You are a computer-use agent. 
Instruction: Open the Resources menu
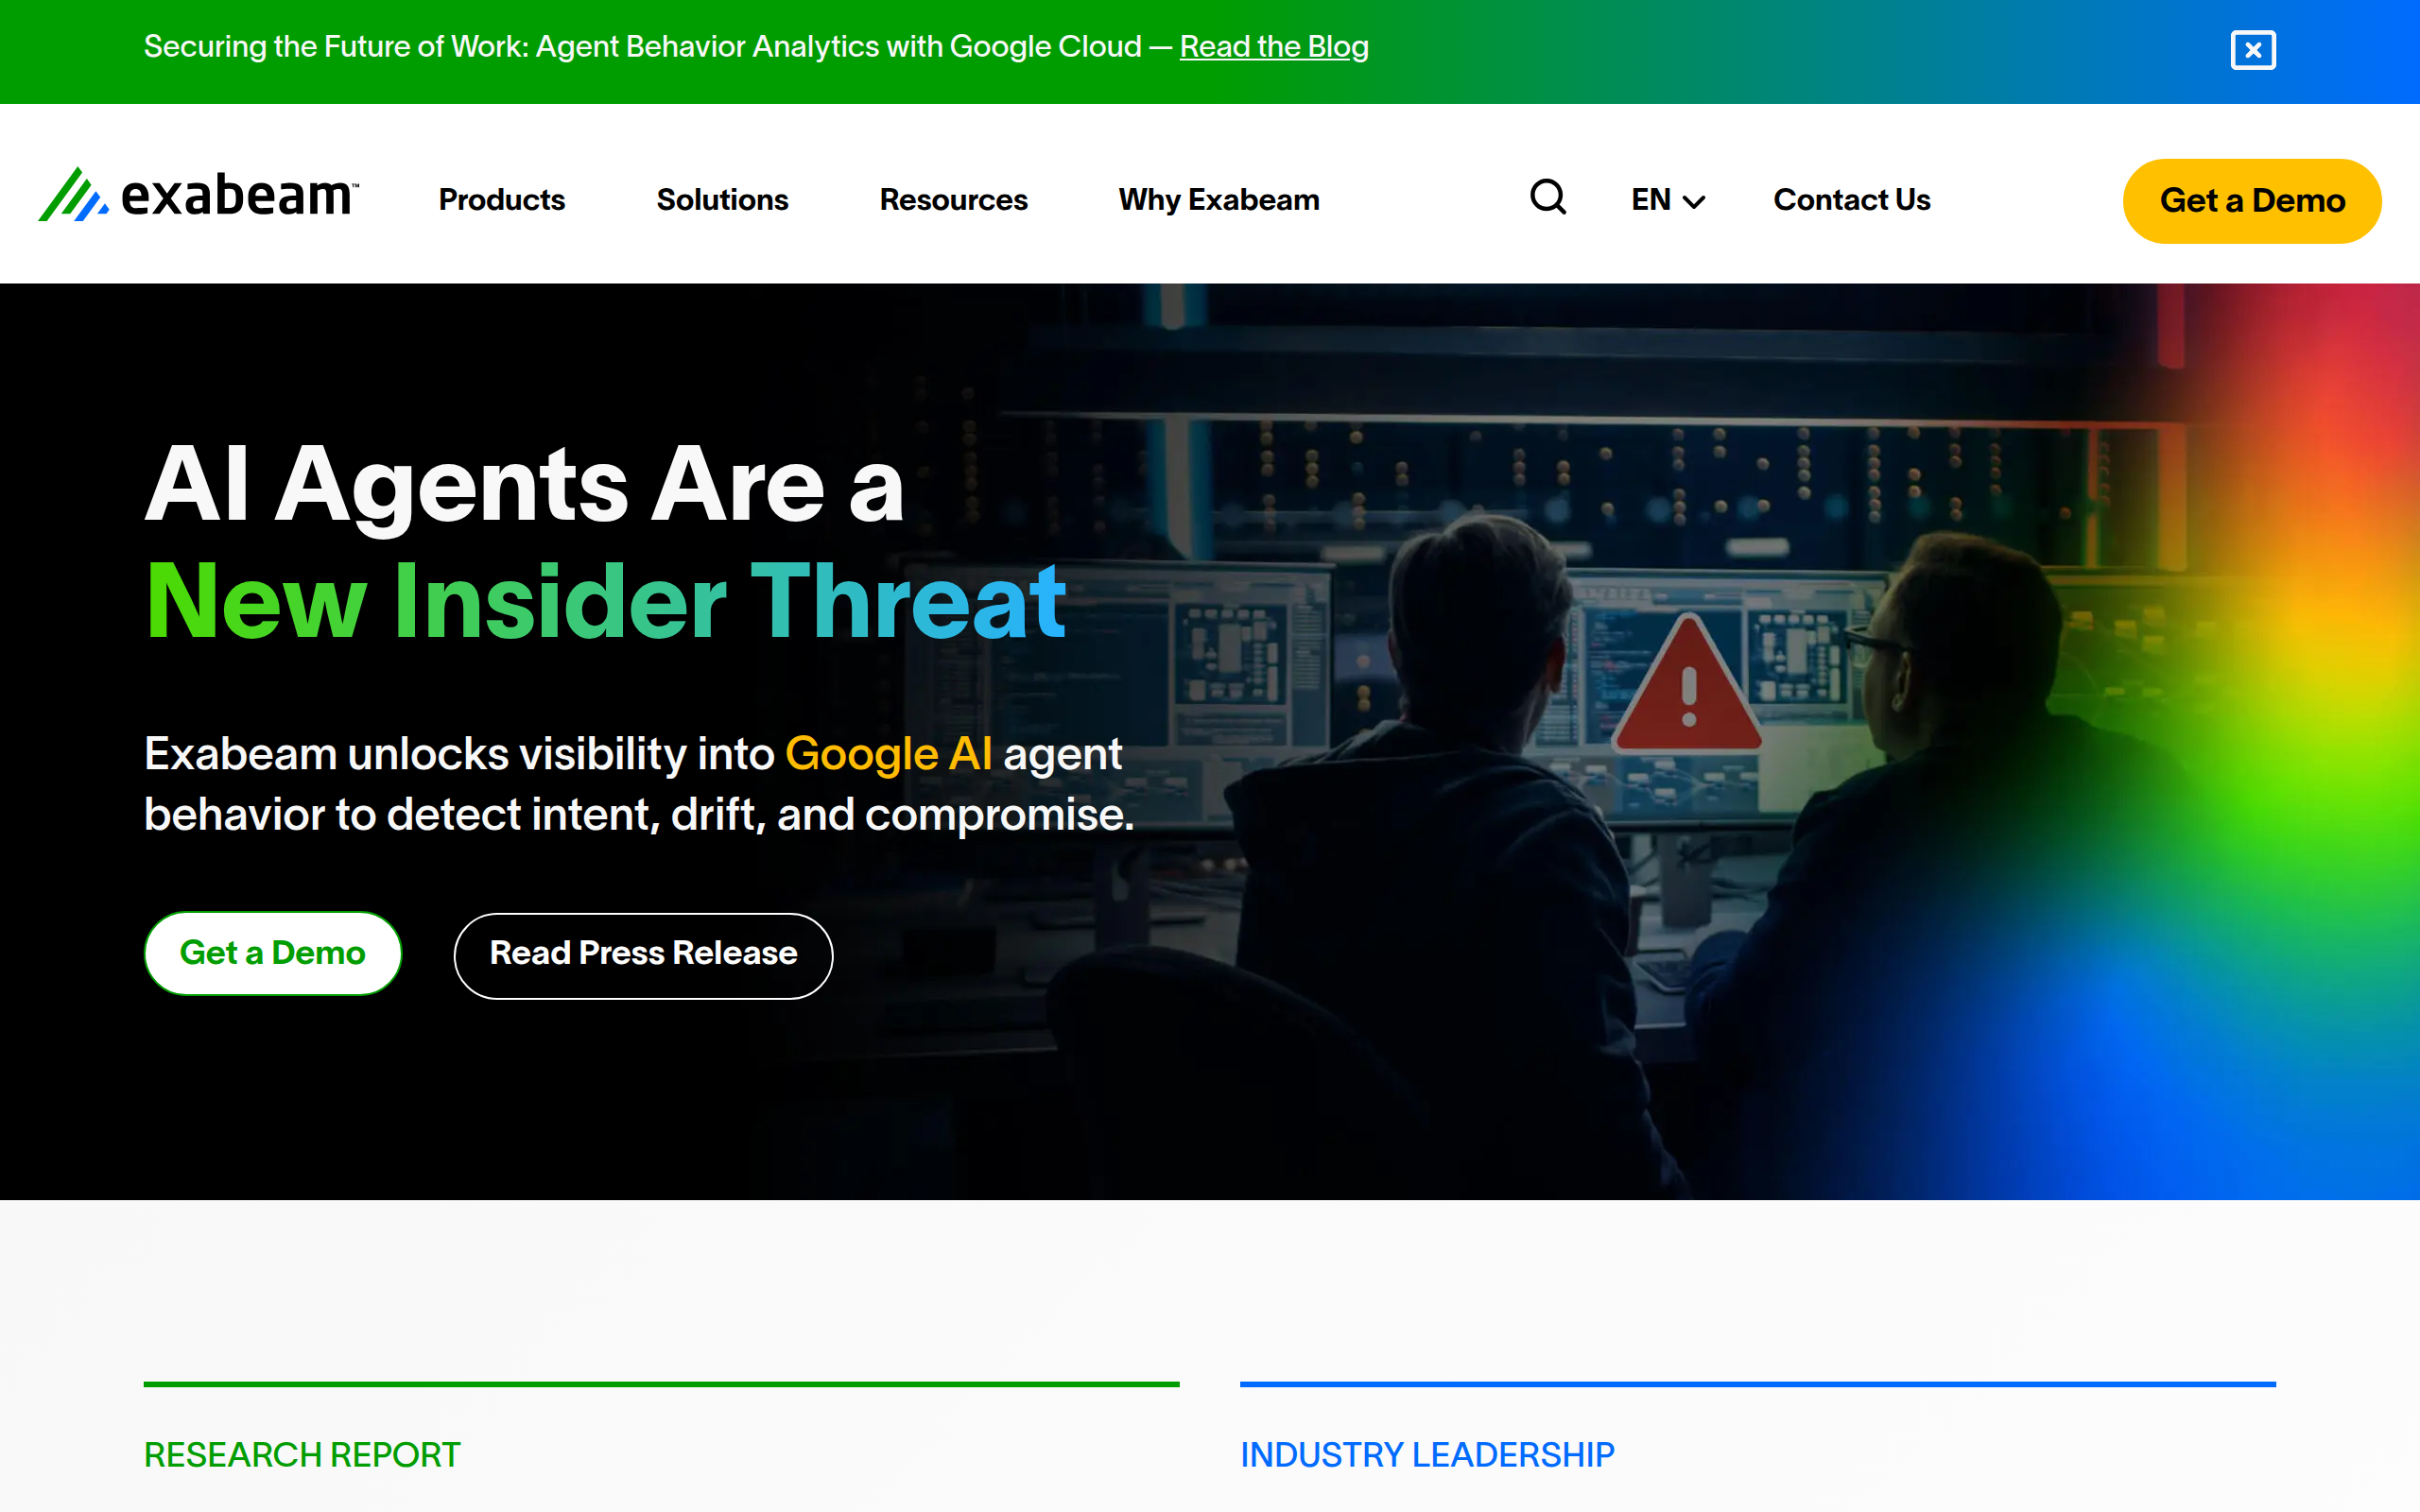(953, 200)
